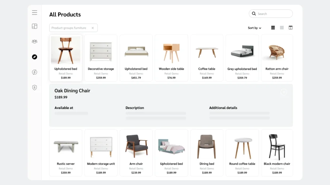Select the compass explore icon in the sidebar
The width and height of the screenshot is (330, 185).
34,57
